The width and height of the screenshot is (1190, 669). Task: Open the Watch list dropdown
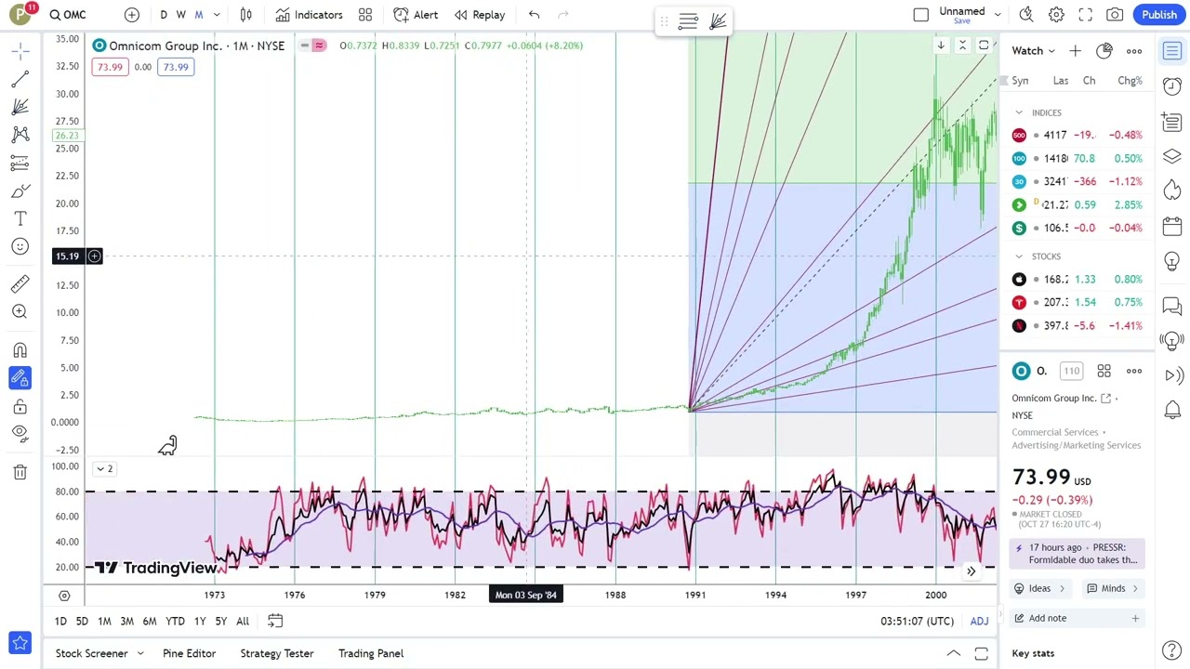click(x=1034, y=51)
